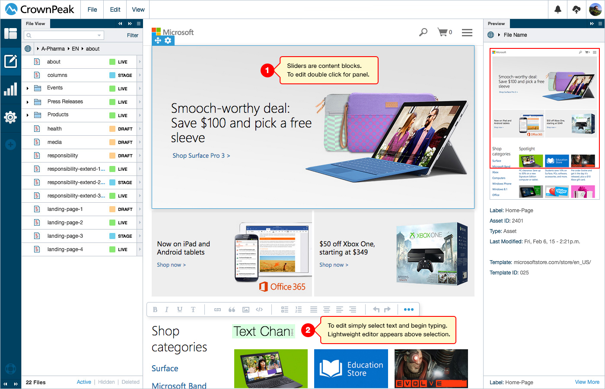Click Shop now under iPad and Android tablets
This screenshot has width=605, height=389.
coord(172,265)
